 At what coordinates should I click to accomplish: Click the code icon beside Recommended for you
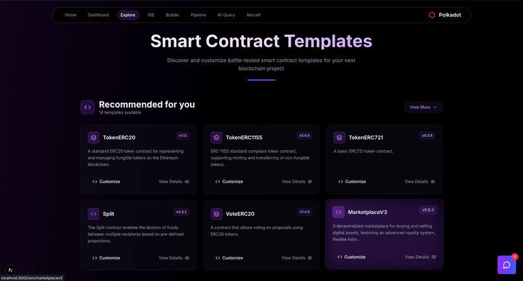(x=87, y=107)
